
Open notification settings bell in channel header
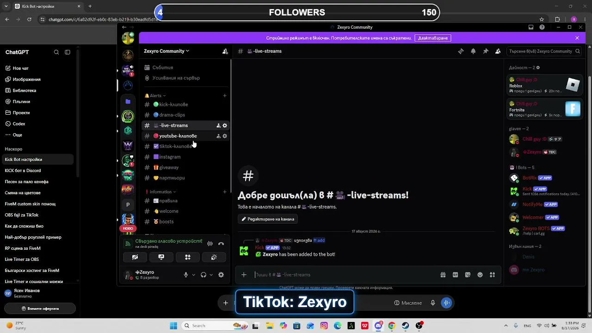pos(473,51)
